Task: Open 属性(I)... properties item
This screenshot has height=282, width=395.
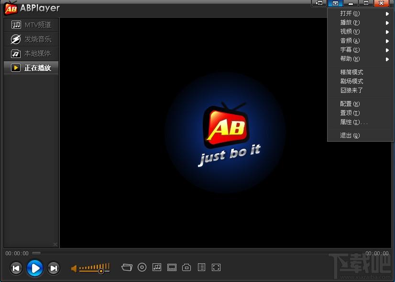Action: [361, 122]
